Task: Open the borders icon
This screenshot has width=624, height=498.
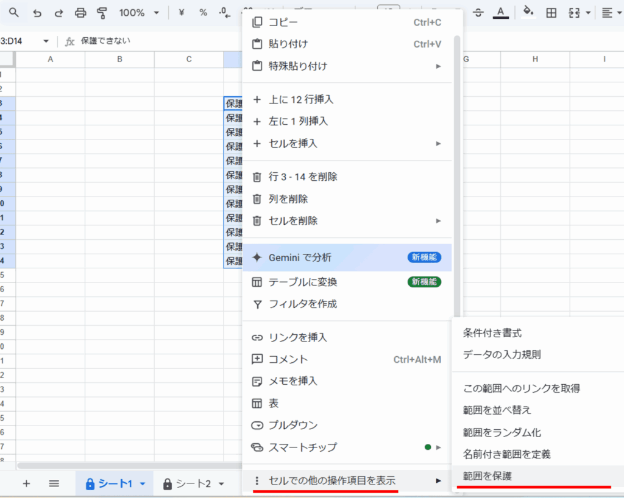Action: [550, 12]
